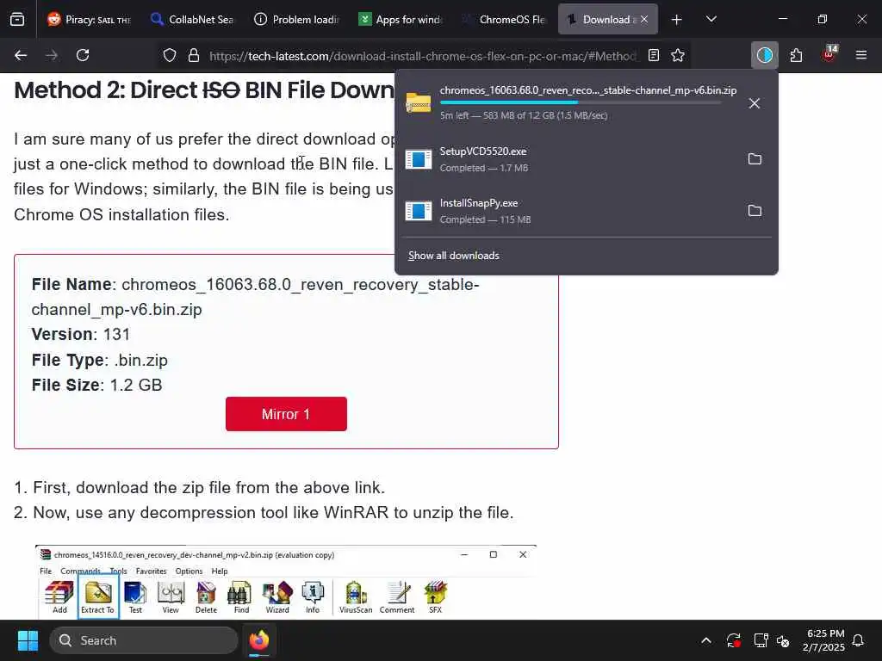Click WinRAR Options menu in image
This screenshot has height=661, width=882.
(x=189, y=571)
